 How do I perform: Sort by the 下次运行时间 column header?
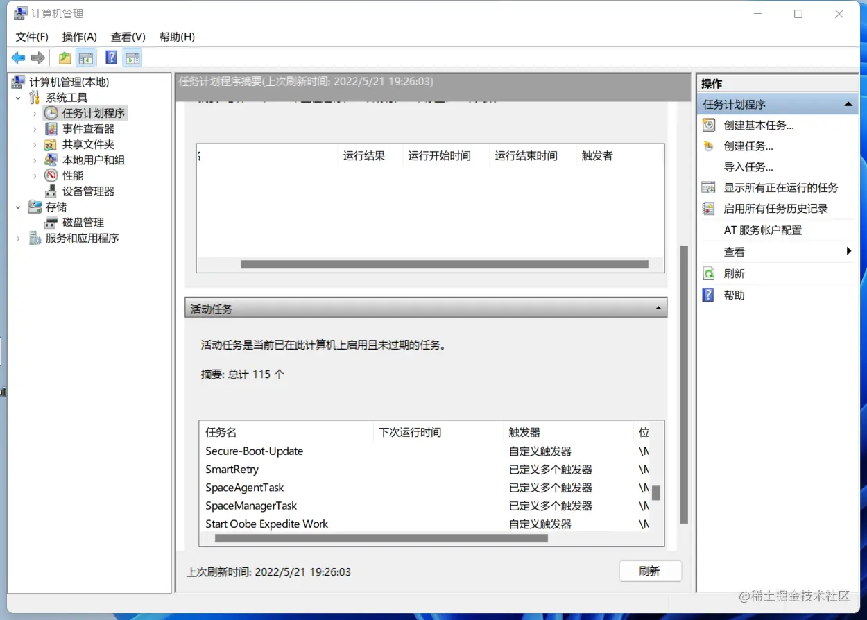pyautogui.click(x=438, y=432)
